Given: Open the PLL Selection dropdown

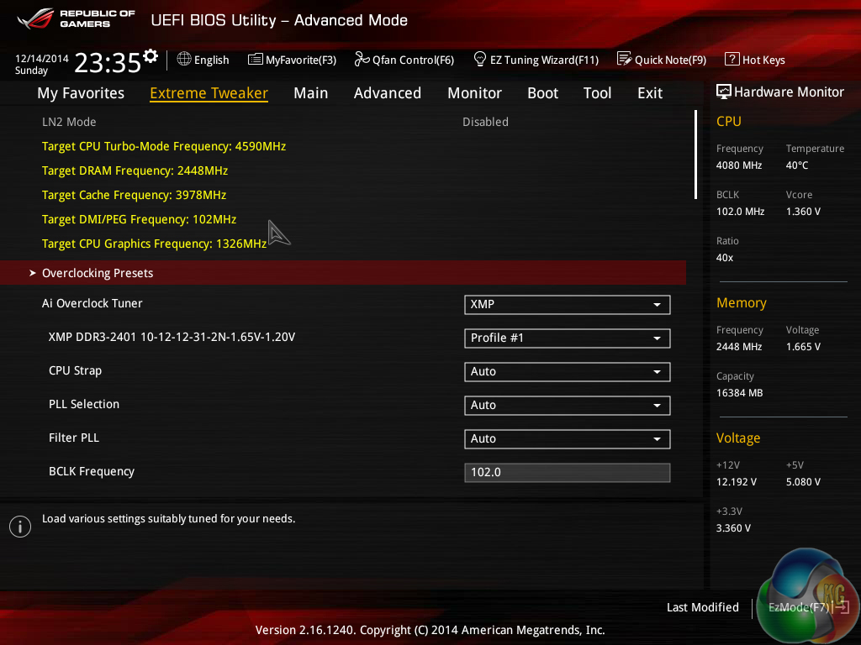Looking at the screenshot, I should [x=567, y=406].
